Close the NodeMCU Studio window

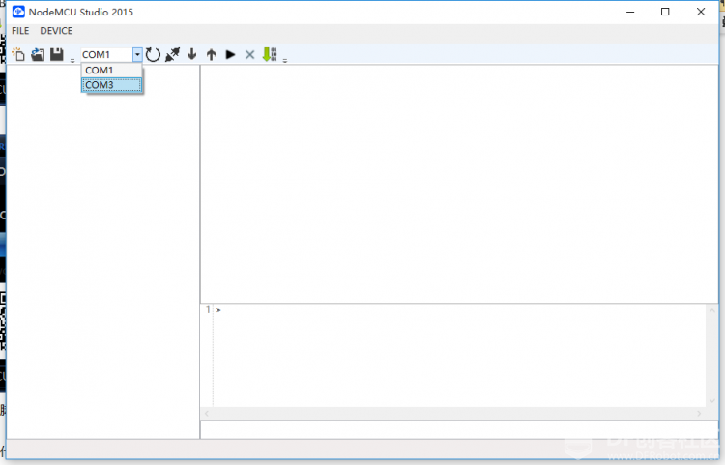(x=701, y=12)
